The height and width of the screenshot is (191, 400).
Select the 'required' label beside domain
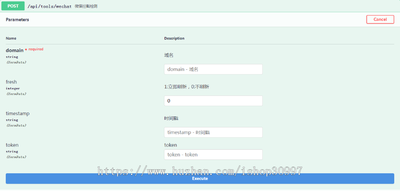click(36, 49)
